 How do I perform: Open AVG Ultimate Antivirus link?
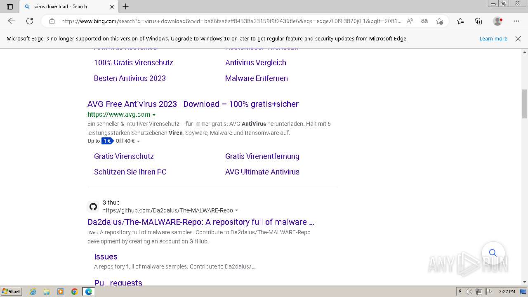(262, 172)
